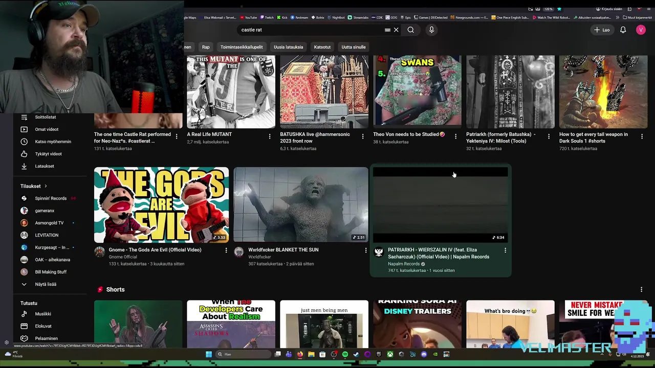Open options for the Castle Rat performed short

point(177,136)
